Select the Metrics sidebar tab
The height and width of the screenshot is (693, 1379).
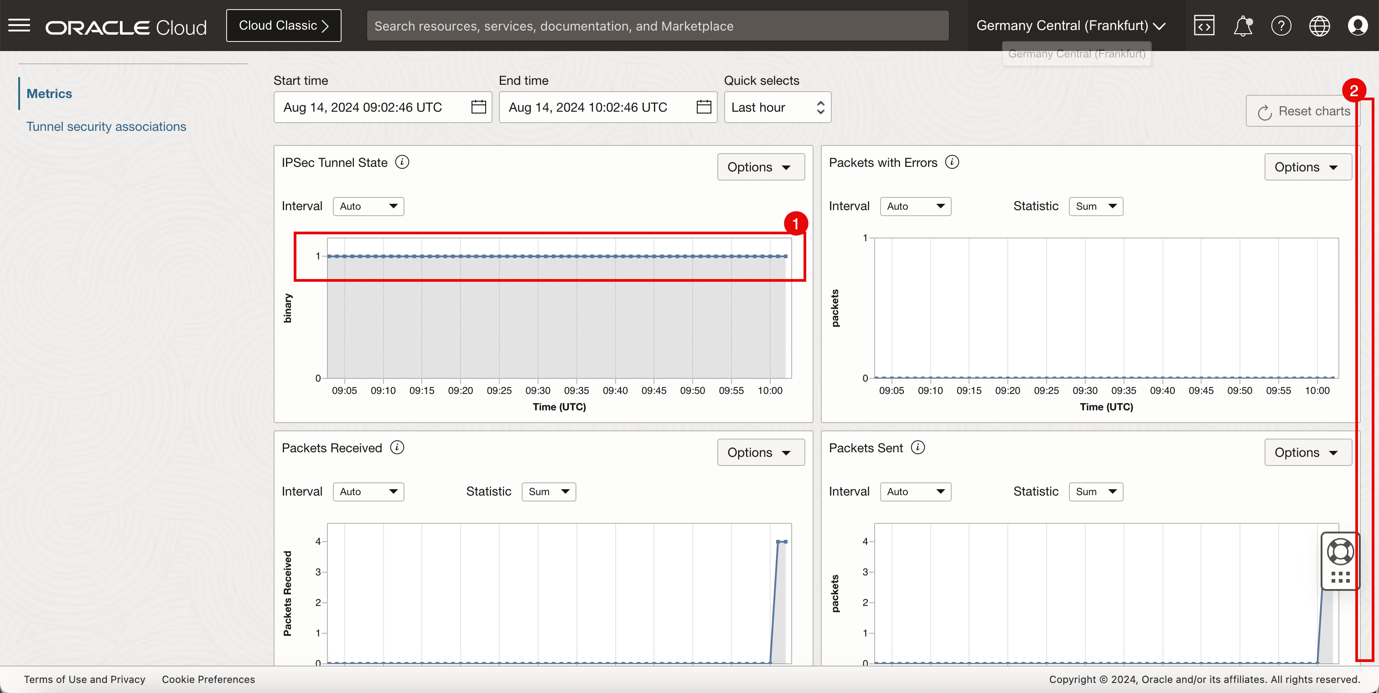click(49, 93)
